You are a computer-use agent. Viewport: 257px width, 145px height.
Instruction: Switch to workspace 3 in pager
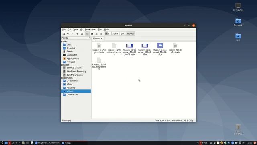click(16, 143)
